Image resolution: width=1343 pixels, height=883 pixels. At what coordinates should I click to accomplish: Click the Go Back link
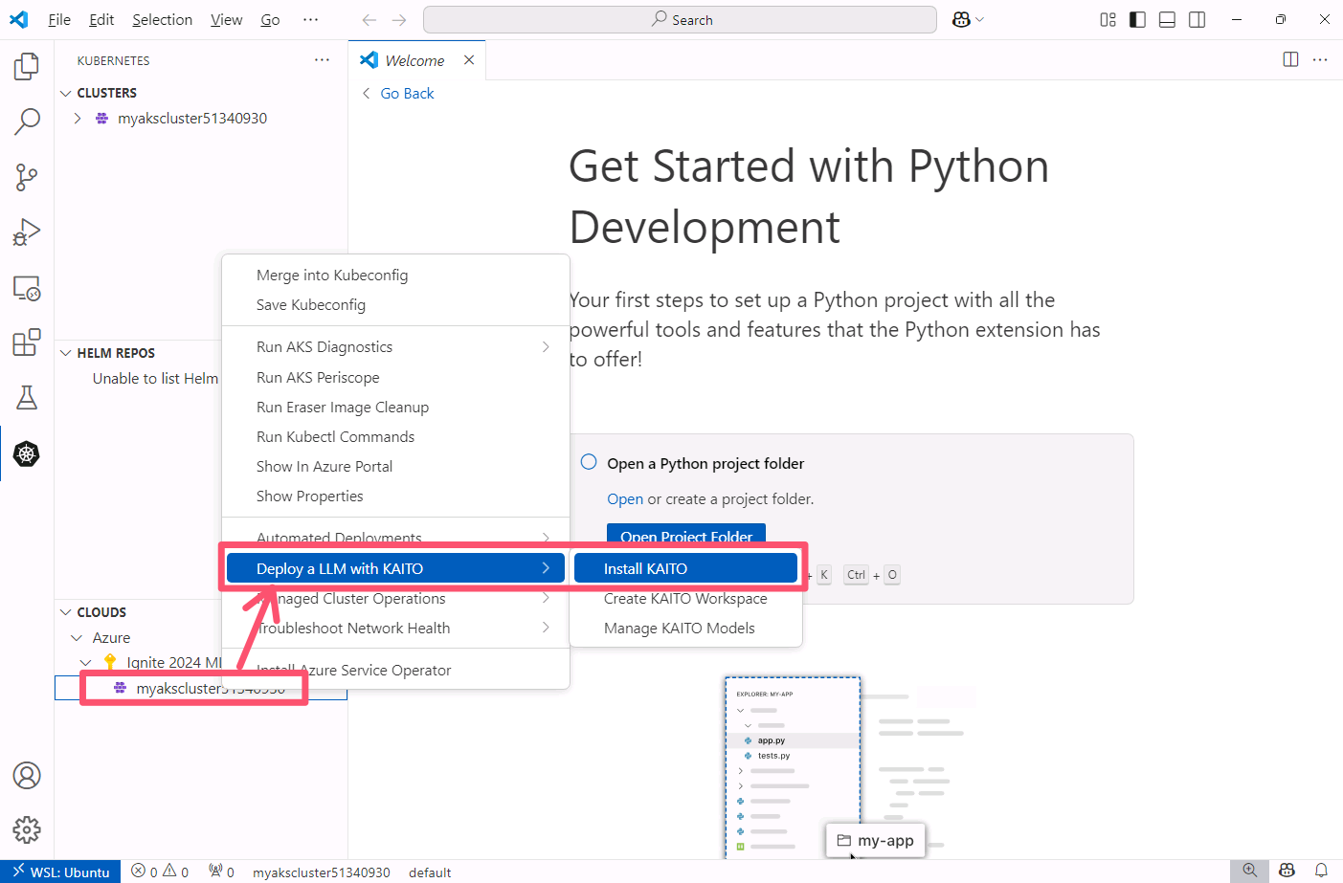click(406, 93)
